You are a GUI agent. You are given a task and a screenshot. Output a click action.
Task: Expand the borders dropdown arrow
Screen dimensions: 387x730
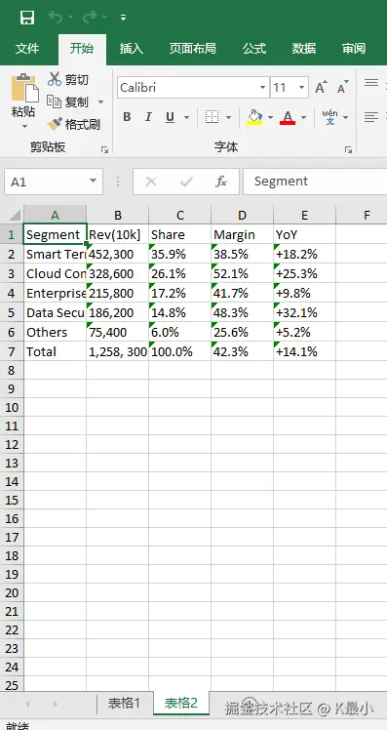[x=228, y=117]
